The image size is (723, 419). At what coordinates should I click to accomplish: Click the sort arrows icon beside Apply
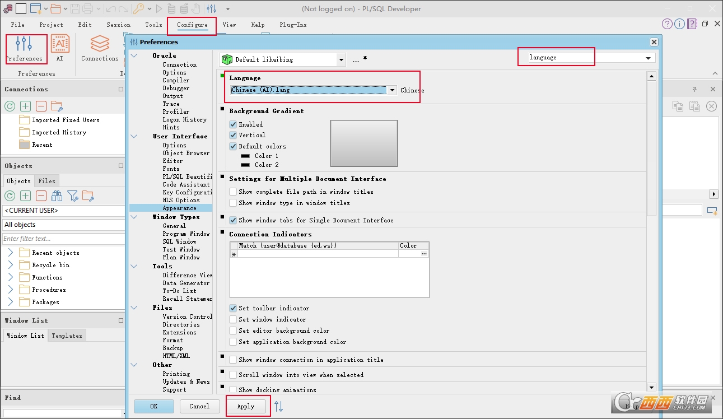click(278, 407)
